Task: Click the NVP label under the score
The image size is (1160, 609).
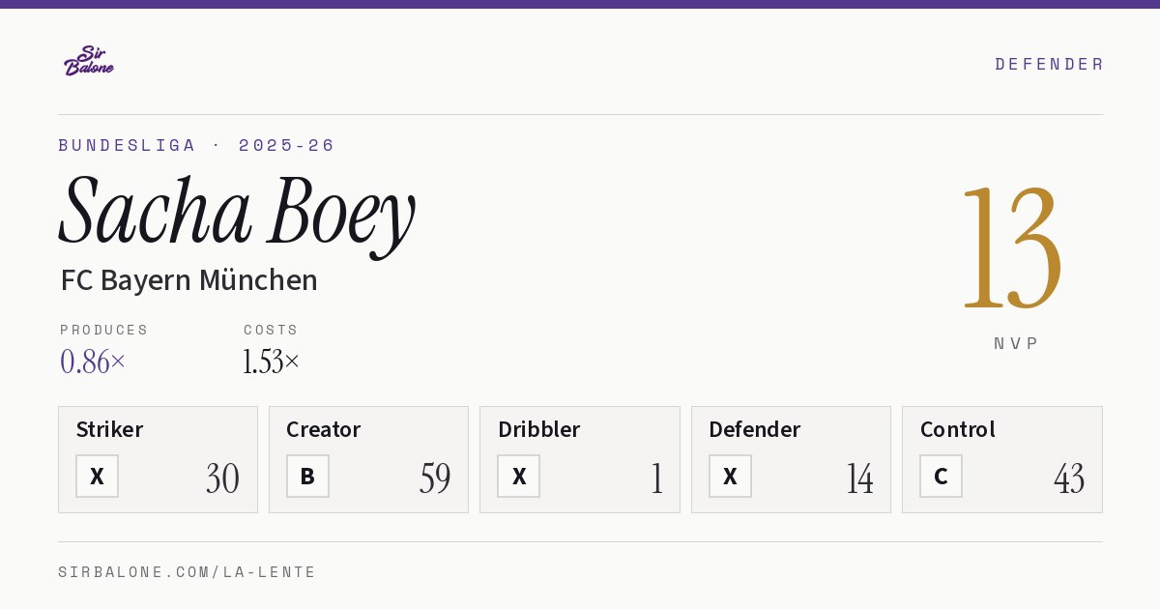Action: 1016,343
